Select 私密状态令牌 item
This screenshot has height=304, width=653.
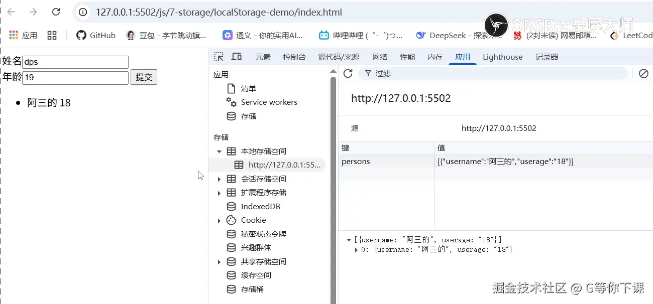263,234
